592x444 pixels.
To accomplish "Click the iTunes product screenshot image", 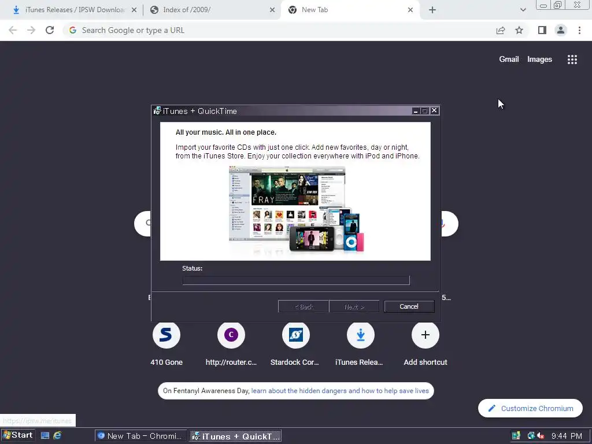I will tap(297, 209).
